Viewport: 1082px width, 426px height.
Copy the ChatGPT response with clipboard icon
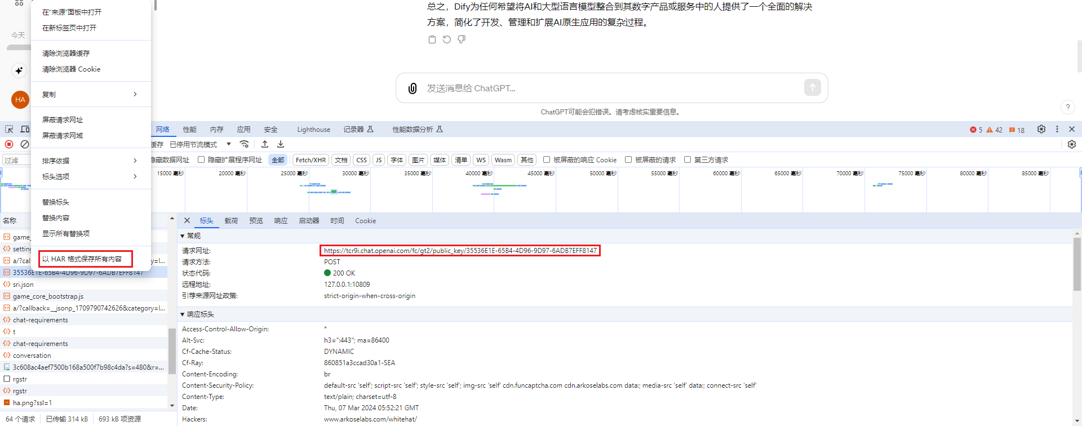click(432, 39)
